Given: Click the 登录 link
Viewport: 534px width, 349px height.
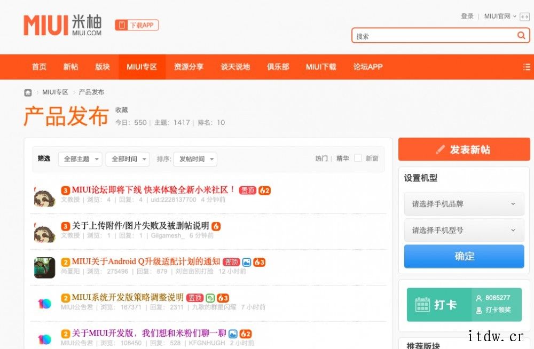Looking at the screenshot, I should (467, 17).
